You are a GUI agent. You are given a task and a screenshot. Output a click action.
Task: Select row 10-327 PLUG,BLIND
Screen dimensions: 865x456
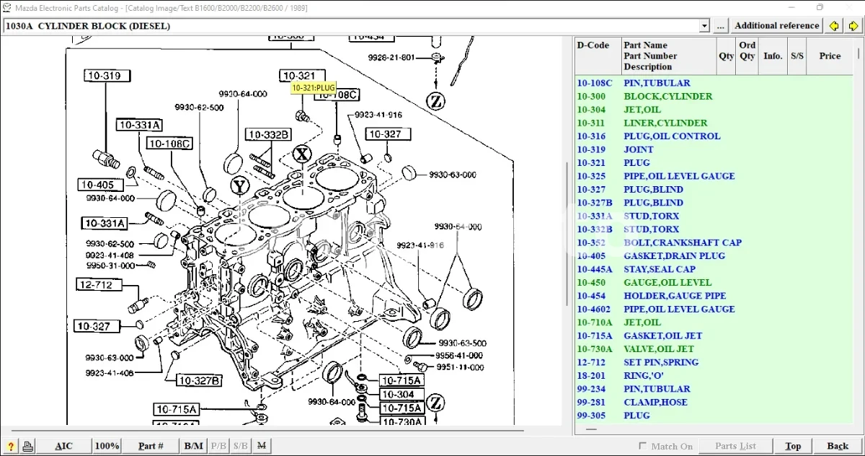(x=714, y=189)
